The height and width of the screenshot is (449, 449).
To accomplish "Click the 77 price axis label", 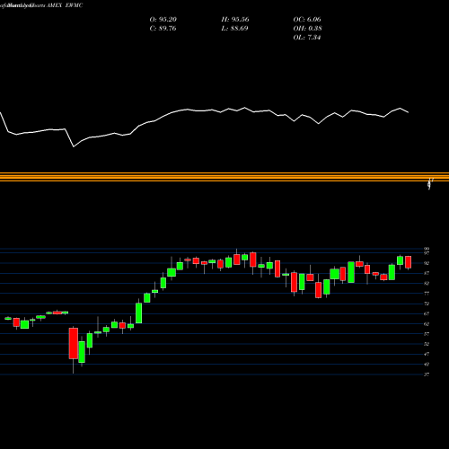I will pos(427,294).
